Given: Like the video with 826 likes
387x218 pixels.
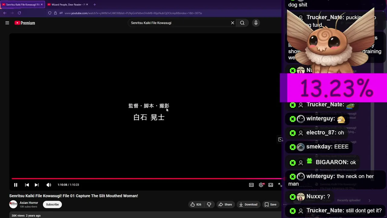Looking at the screenshot, I should click(x=196, y=204).
